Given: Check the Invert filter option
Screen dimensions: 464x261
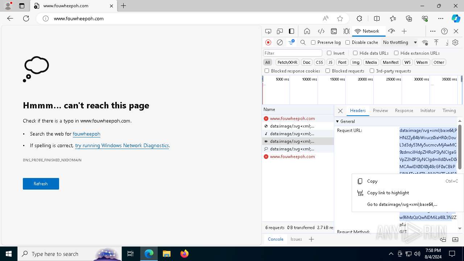Looking at the screenshot, I should point(329,53).
